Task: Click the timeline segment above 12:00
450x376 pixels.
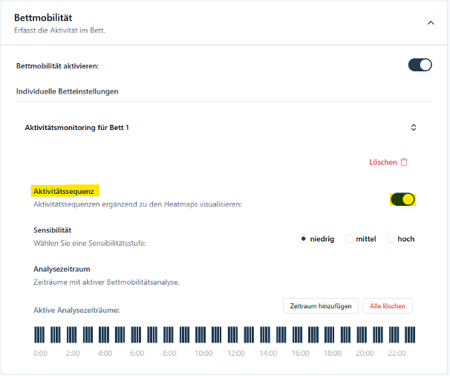Action: pos(235,334)
